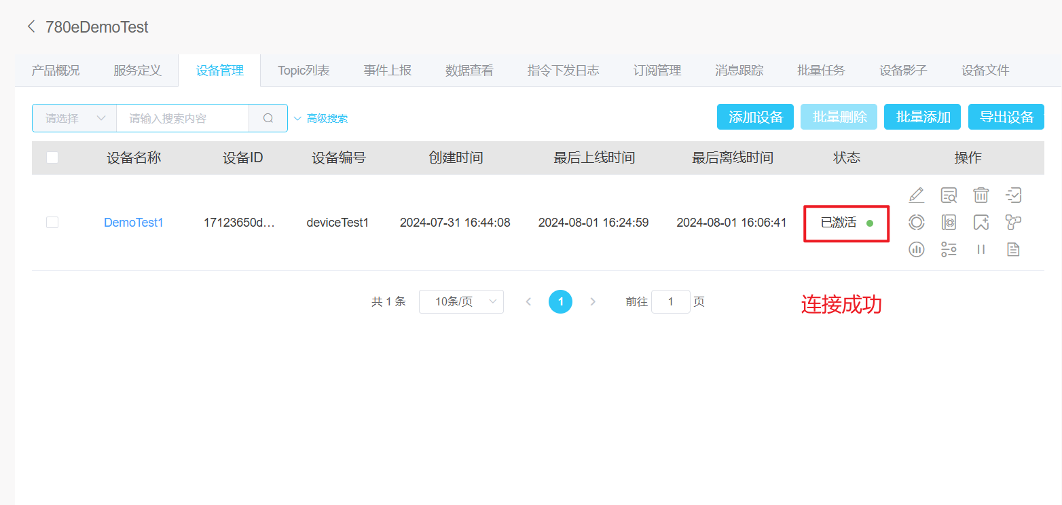
Task: Click the document file icon for DemoTest1
Action: tap(1013, 249)
